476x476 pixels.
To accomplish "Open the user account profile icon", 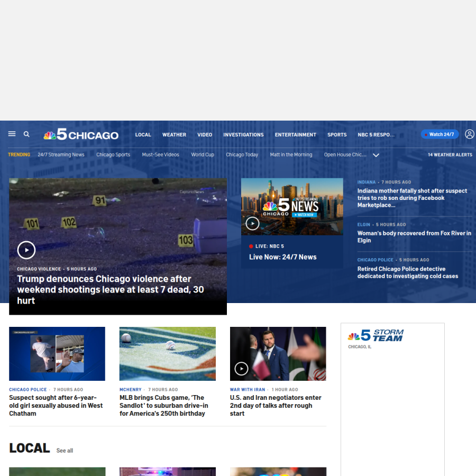I will 470,134.
